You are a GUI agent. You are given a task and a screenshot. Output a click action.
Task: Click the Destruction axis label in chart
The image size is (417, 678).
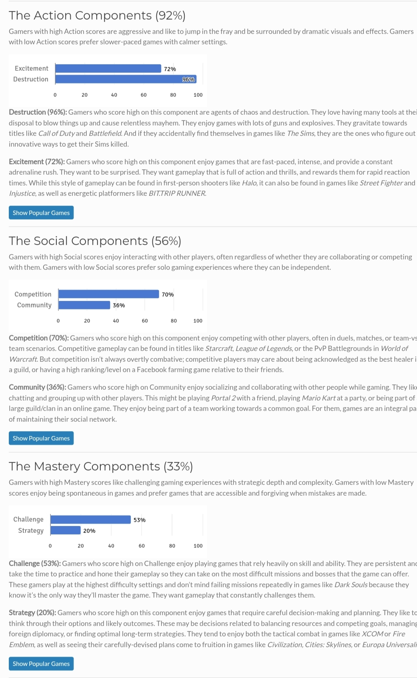30,79
